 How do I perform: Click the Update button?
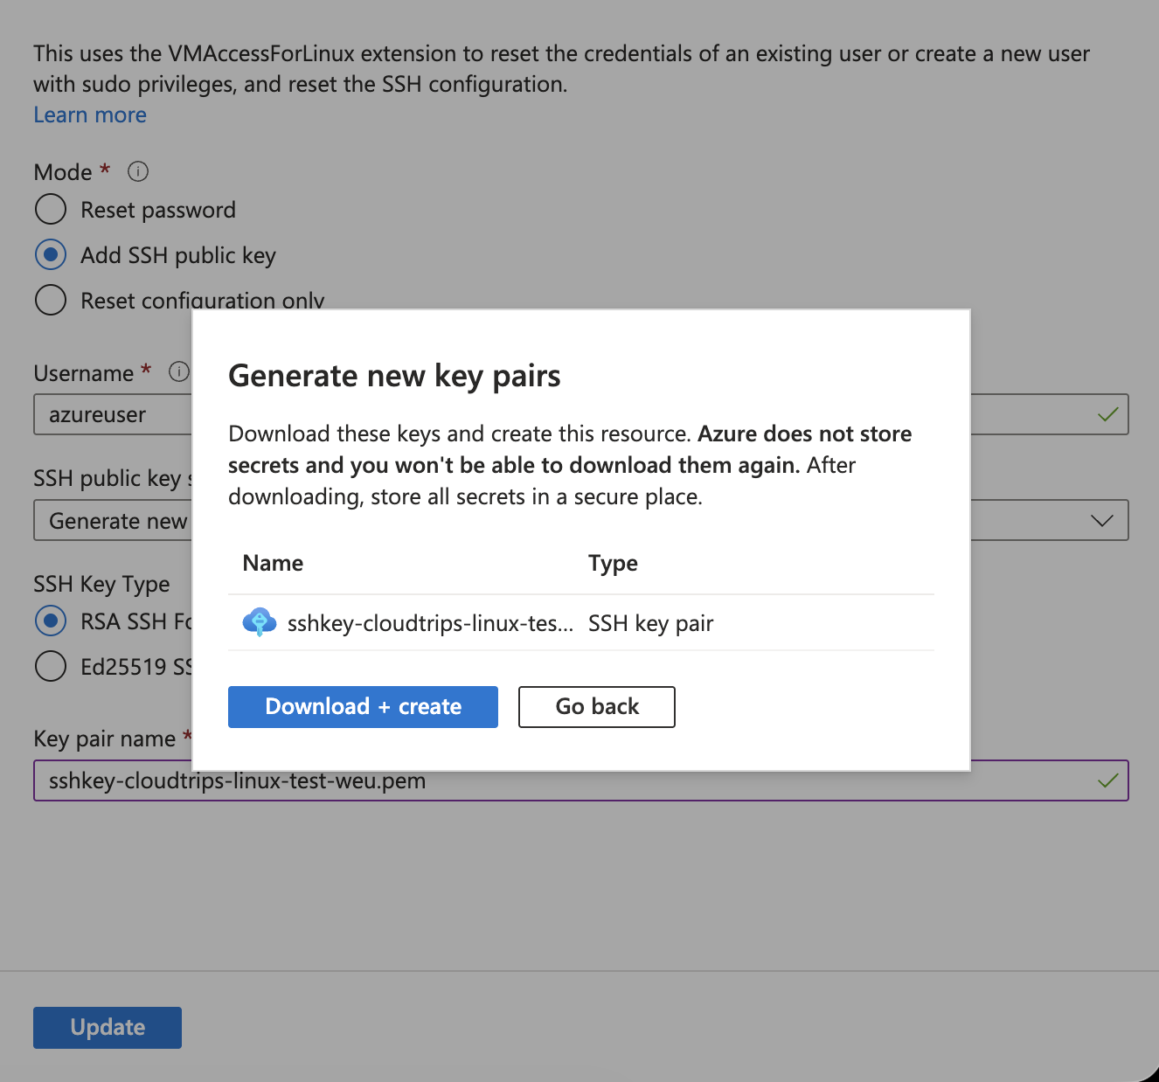(x=108, y=1027)
